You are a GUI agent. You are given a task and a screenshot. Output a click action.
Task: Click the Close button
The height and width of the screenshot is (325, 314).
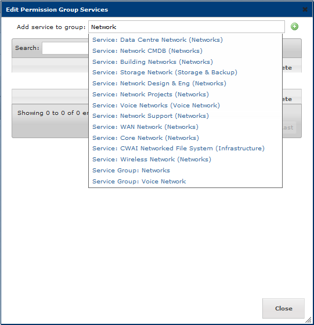coord(283,308)
